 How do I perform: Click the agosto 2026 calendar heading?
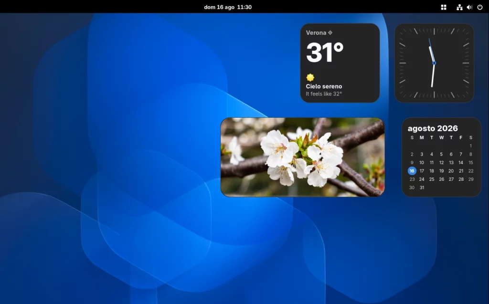(433, 128)
